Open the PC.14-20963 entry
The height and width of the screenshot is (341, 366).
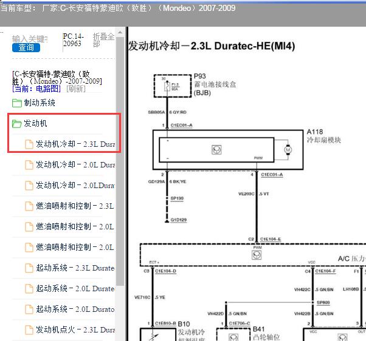click(74, 40)
